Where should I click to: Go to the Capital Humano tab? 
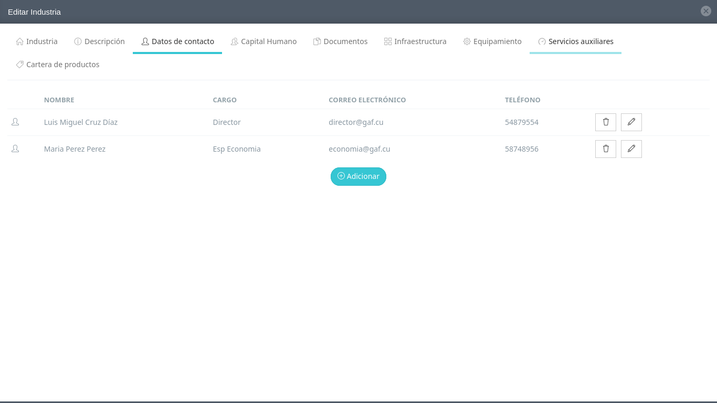pyautogui.click(x=263, y=41)
